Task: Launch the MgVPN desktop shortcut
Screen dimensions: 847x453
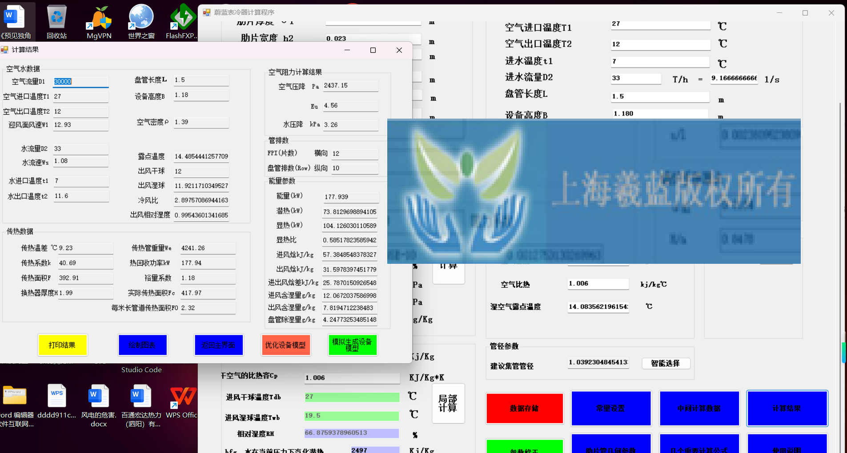Action: [x=99, y=21]
